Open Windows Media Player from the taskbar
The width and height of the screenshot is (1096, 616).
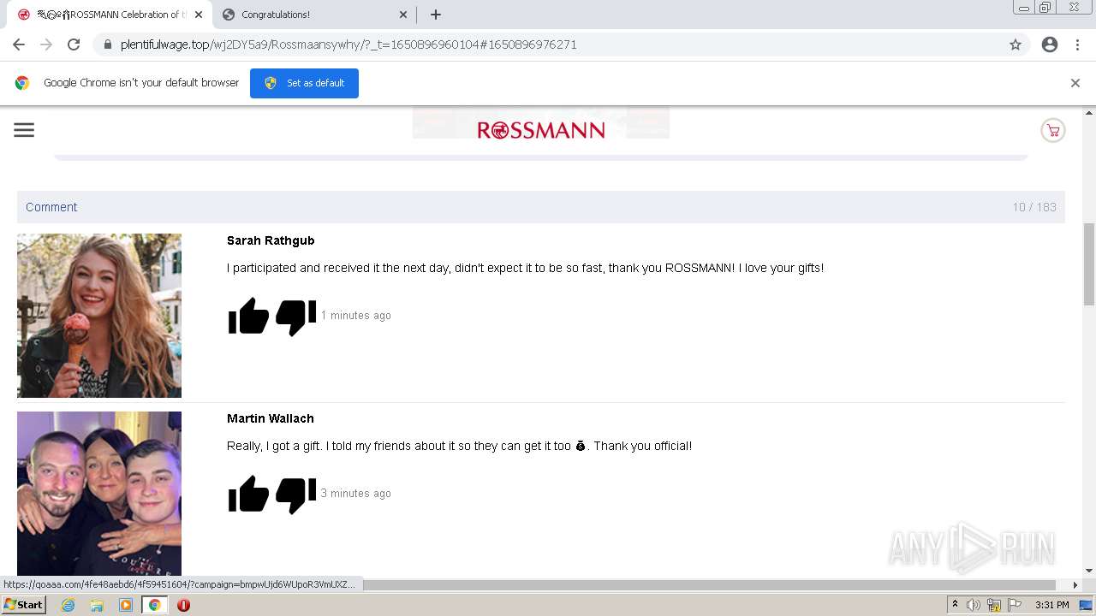coord(126,605)
